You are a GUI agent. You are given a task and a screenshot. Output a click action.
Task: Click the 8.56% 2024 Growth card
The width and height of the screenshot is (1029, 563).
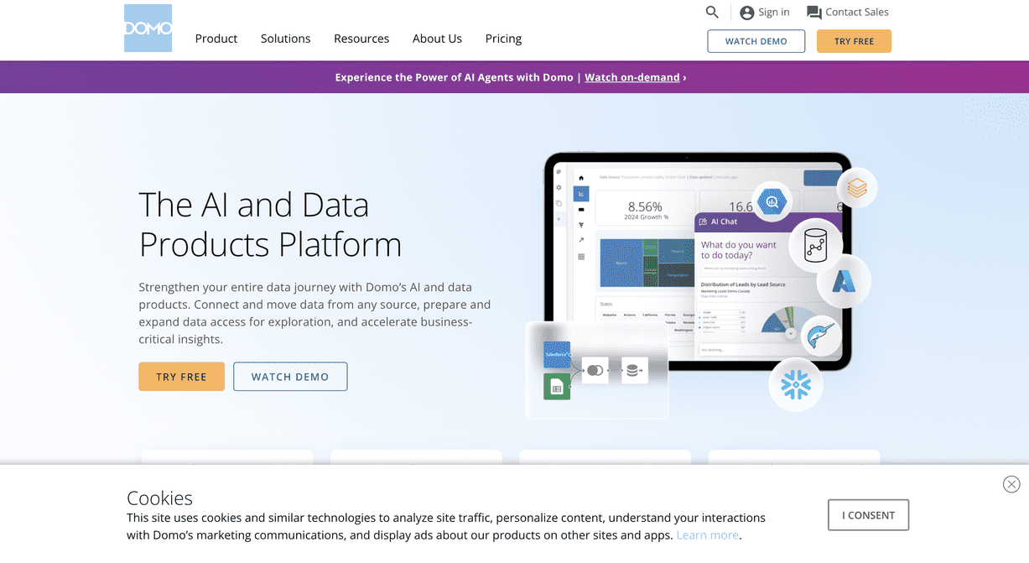[x=645, y=209]
